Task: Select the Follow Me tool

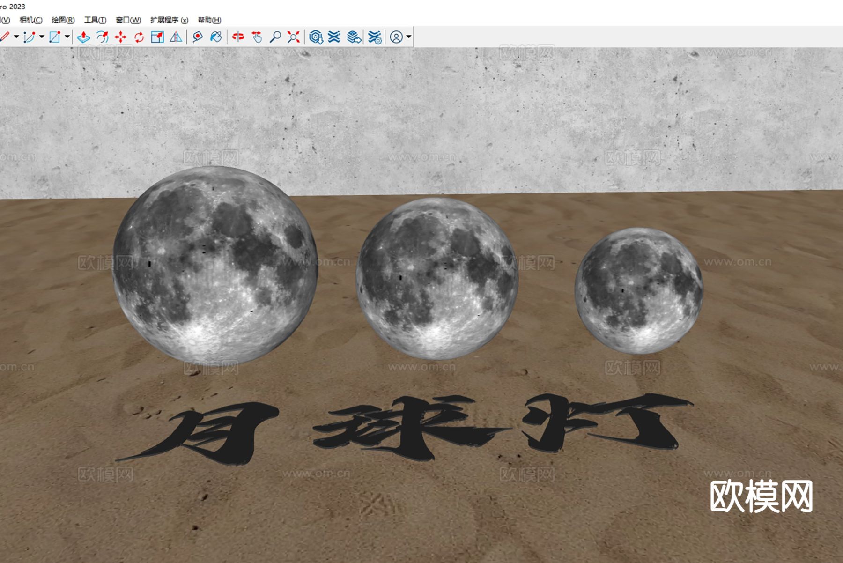Action: click(x=102, y=36)
